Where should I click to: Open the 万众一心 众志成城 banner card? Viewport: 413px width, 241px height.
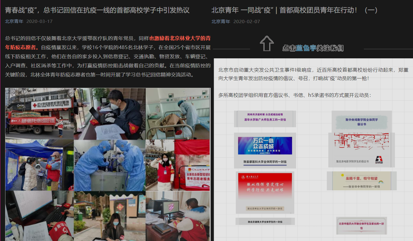click(x=265, y=150)
